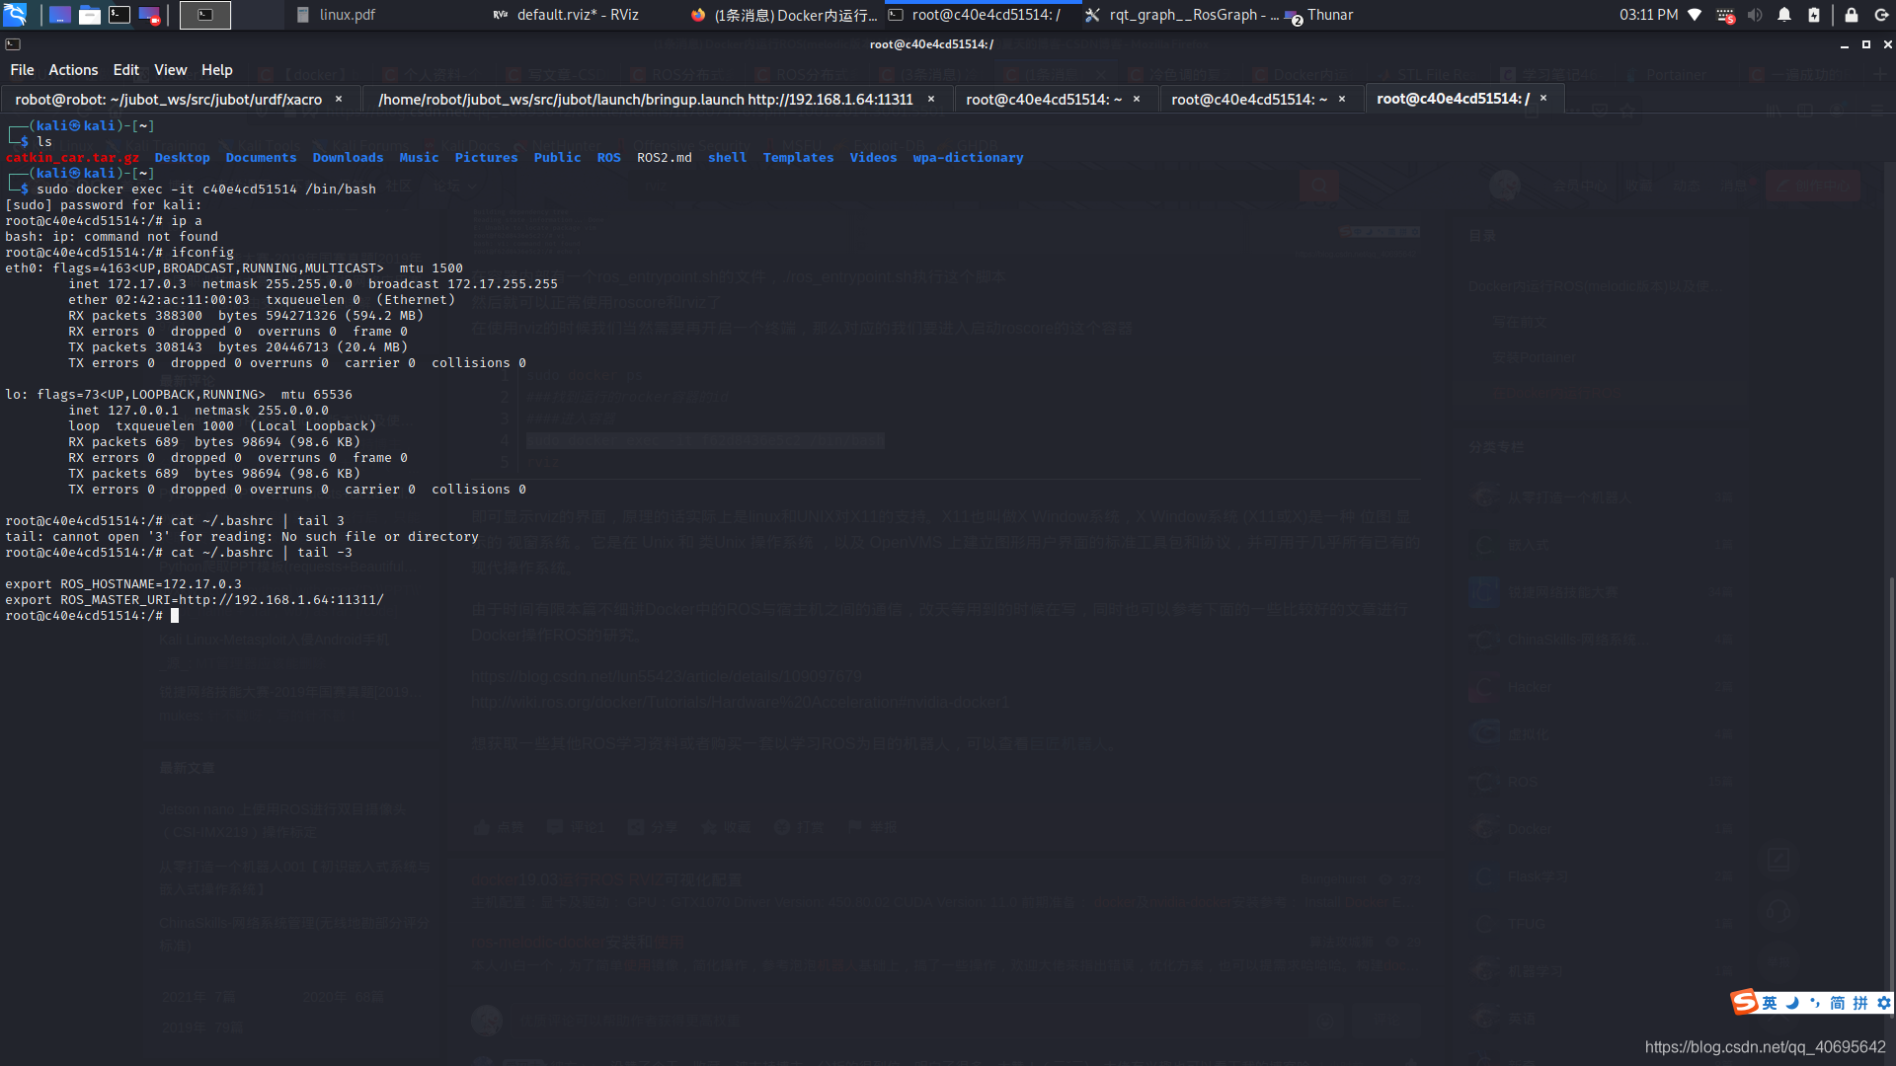Select the highlighted terminal taskbar thumbnail
Screen dimensions: 1896x1066
(205, 15)
